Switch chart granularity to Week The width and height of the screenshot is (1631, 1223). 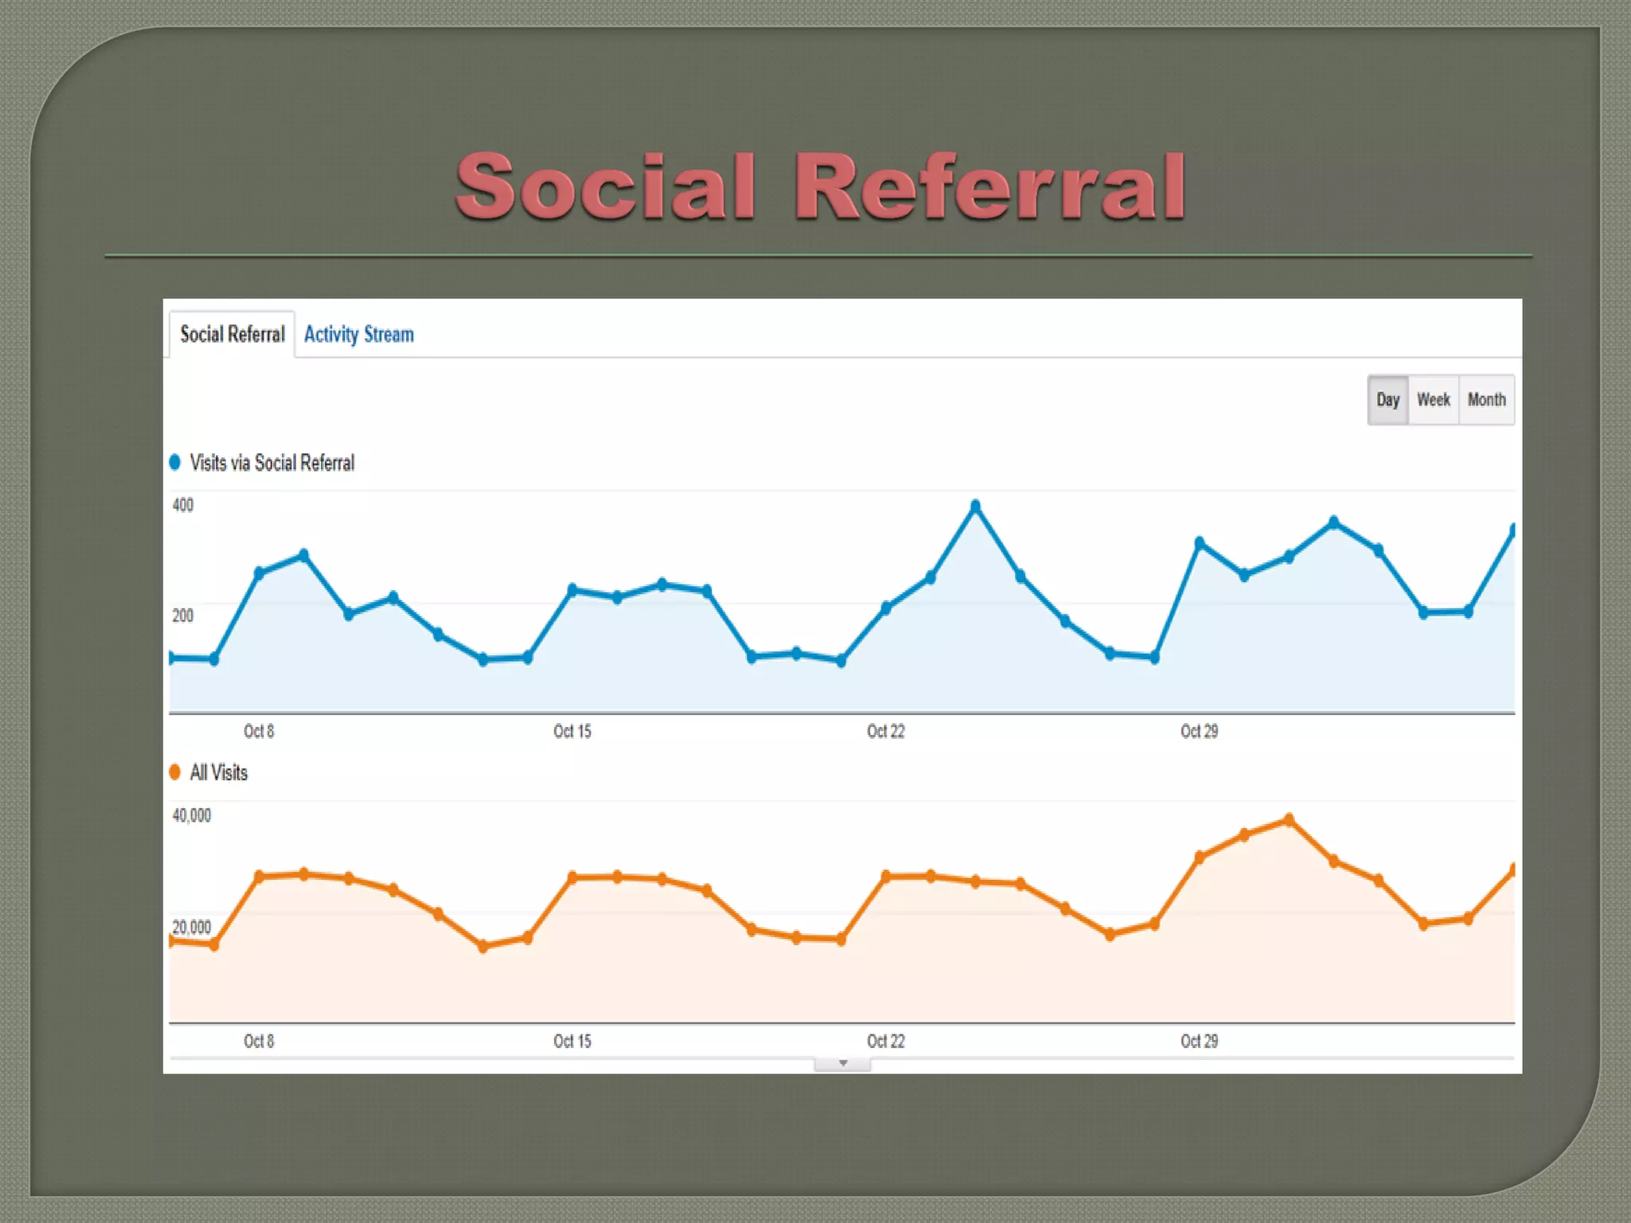click(x=1433, y=400)
